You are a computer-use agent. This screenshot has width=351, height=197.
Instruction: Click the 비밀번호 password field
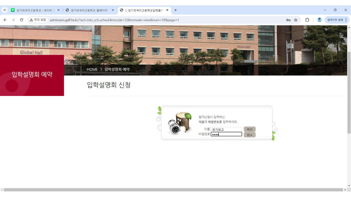click(226, 134)
